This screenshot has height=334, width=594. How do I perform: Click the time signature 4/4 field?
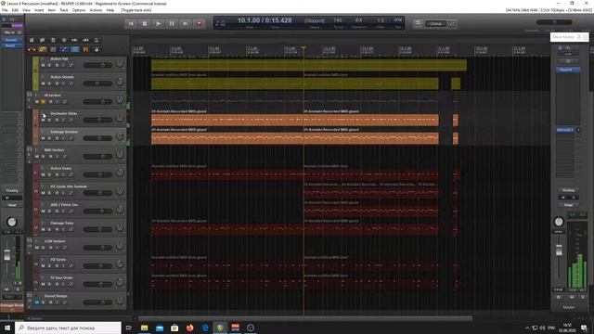click(x=358, y=20)
